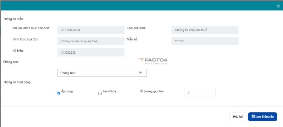The height and width of the screenshot is (127, 283).
Task: Uncheck the Áp dụng checkbox
Action: 59,93
